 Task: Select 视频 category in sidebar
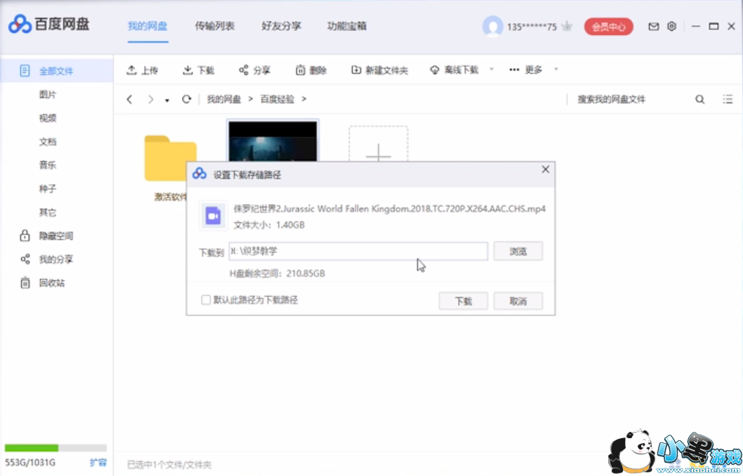47,118
